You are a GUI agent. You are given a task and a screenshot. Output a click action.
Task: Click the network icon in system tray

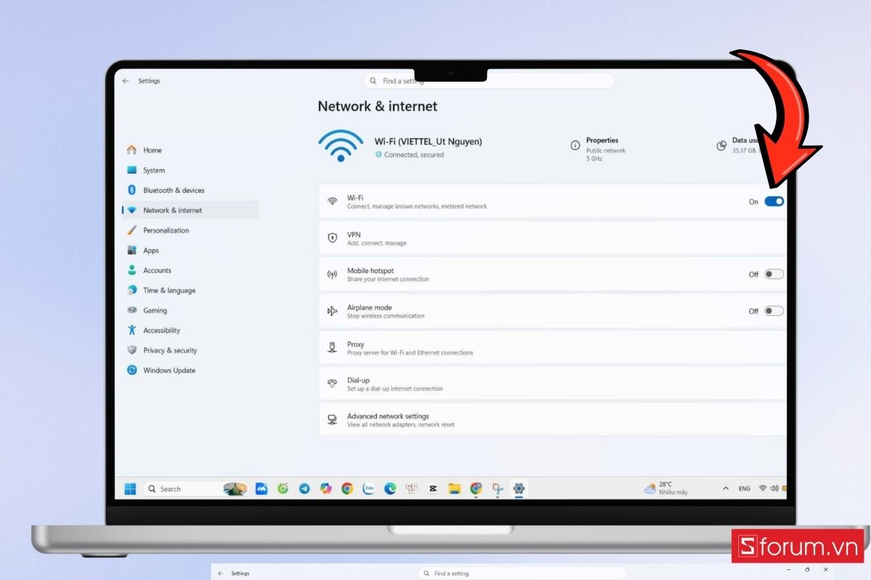[x=763, y=489]
